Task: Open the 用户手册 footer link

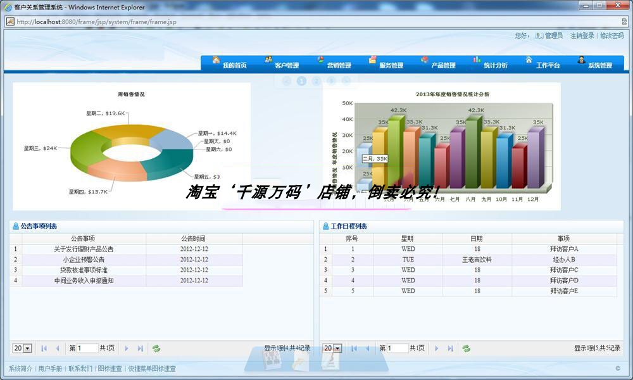Action: click(x=50, y=369)
